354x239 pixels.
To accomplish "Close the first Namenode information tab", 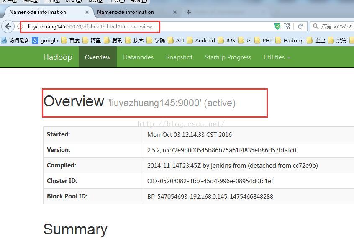I will (x=87, y=12).
